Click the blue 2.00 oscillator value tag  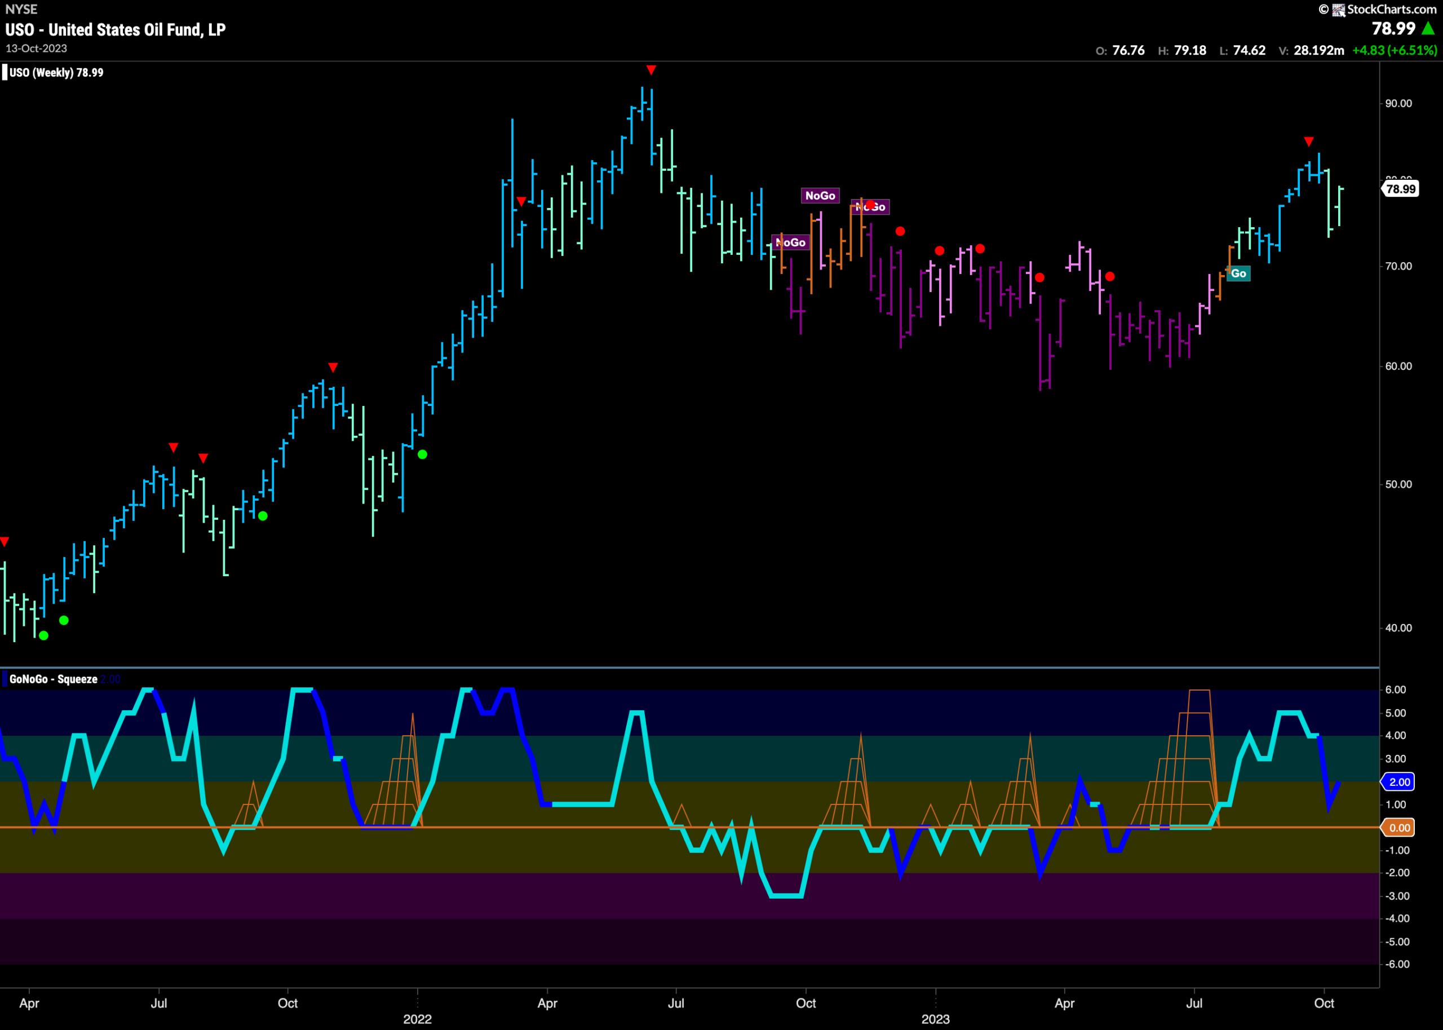[x=1399, y=782]
